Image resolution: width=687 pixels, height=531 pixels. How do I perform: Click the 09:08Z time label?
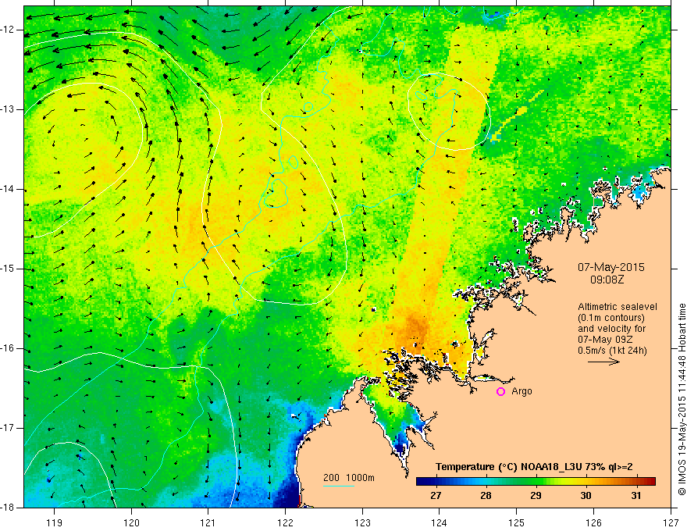(607, 280)
